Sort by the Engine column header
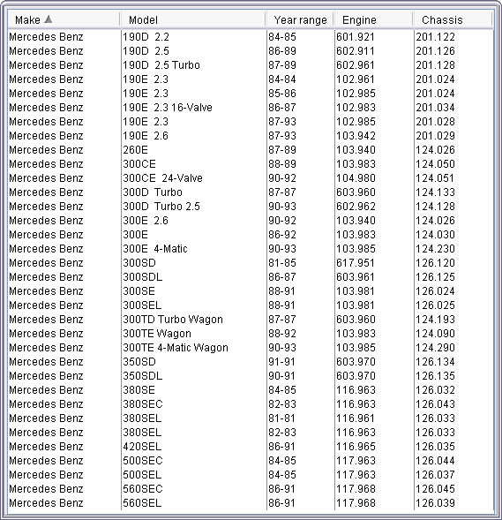502x520 pixels. click(374, 20)
